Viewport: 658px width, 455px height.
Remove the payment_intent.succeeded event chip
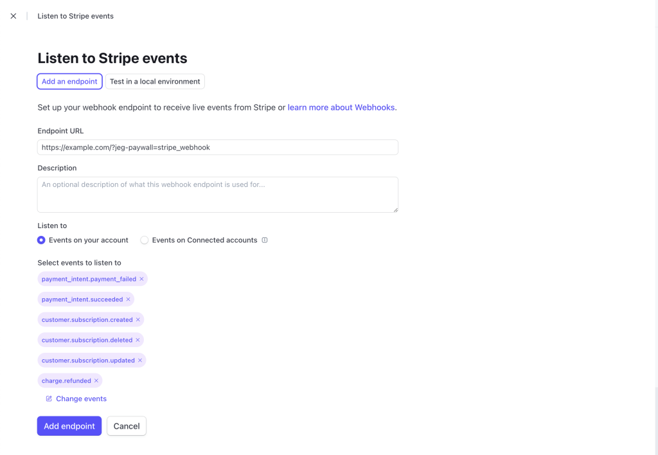[x=128, y=299]
